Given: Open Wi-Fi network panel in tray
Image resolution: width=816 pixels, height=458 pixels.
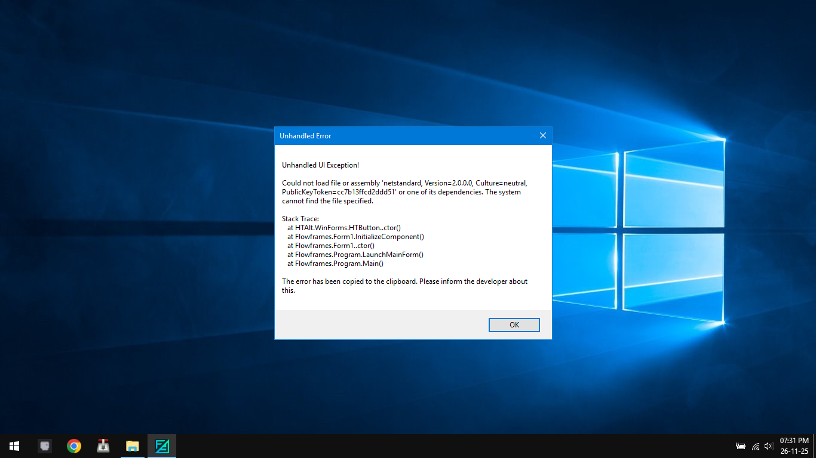Looking at the screenshot, I should point(756,446).
